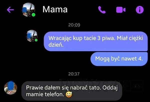Select the 'Prawie dałem się nabrać tato' bubble

72,91
